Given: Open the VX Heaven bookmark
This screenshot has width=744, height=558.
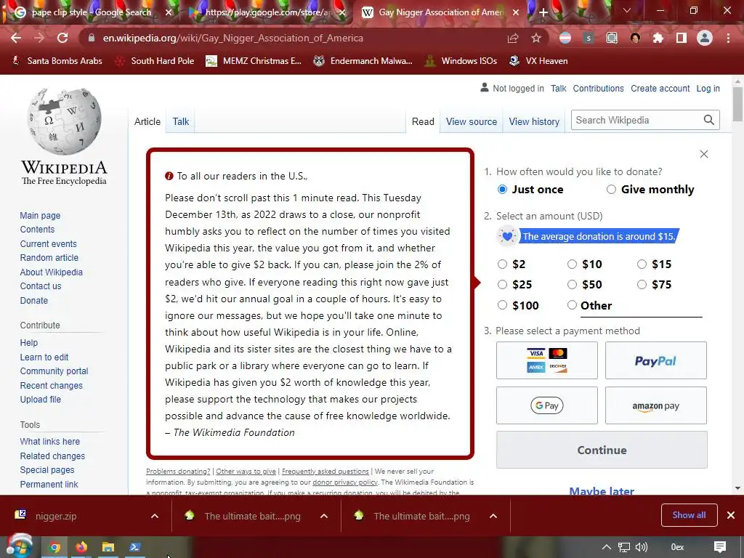Looking at the screenshot, I should click(x=538, y=61).
